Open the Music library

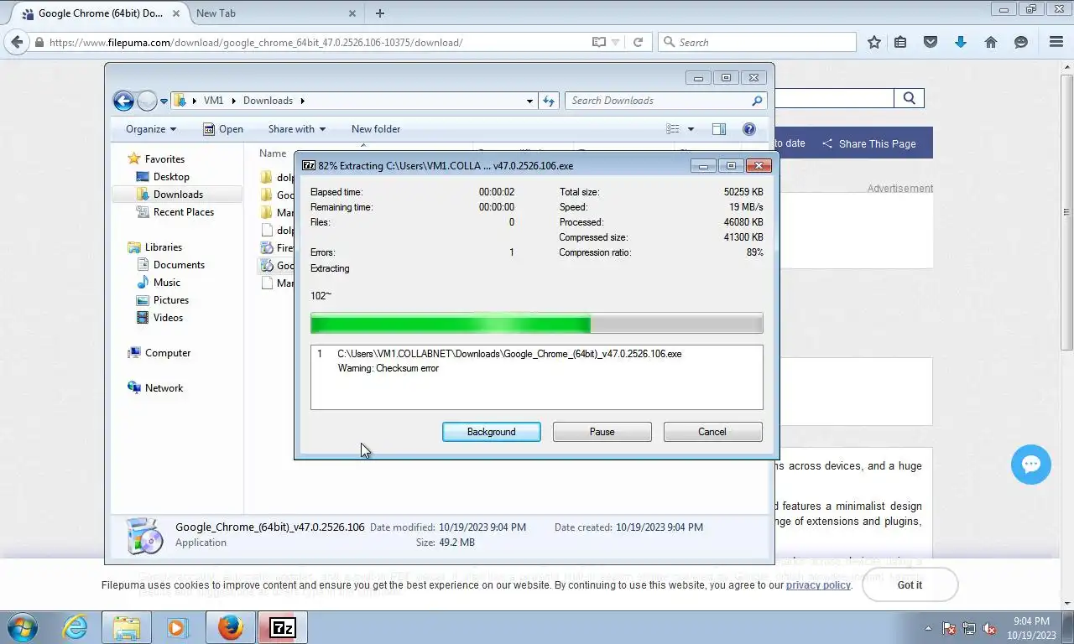point(166,283)
